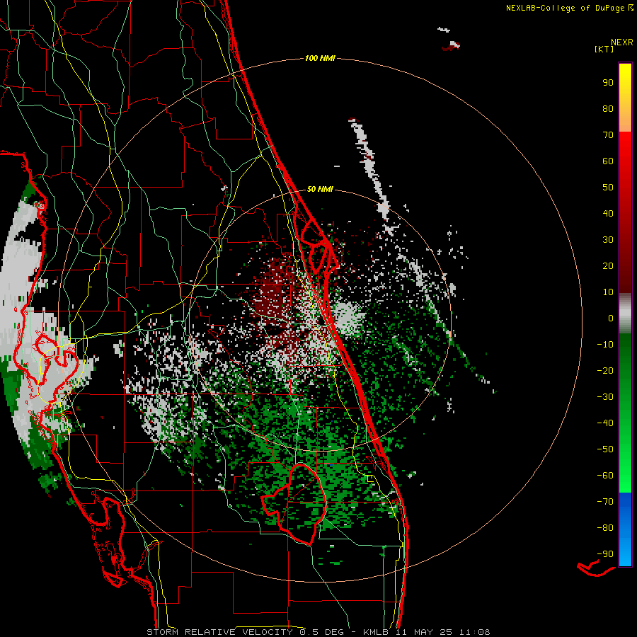Viewport: 637px width, 637px height.
Task: Click the -60 value on the velocity scale
Action: 605,476
